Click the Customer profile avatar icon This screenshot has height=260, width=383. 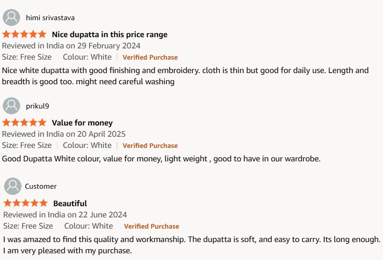[x=13, y=186]
